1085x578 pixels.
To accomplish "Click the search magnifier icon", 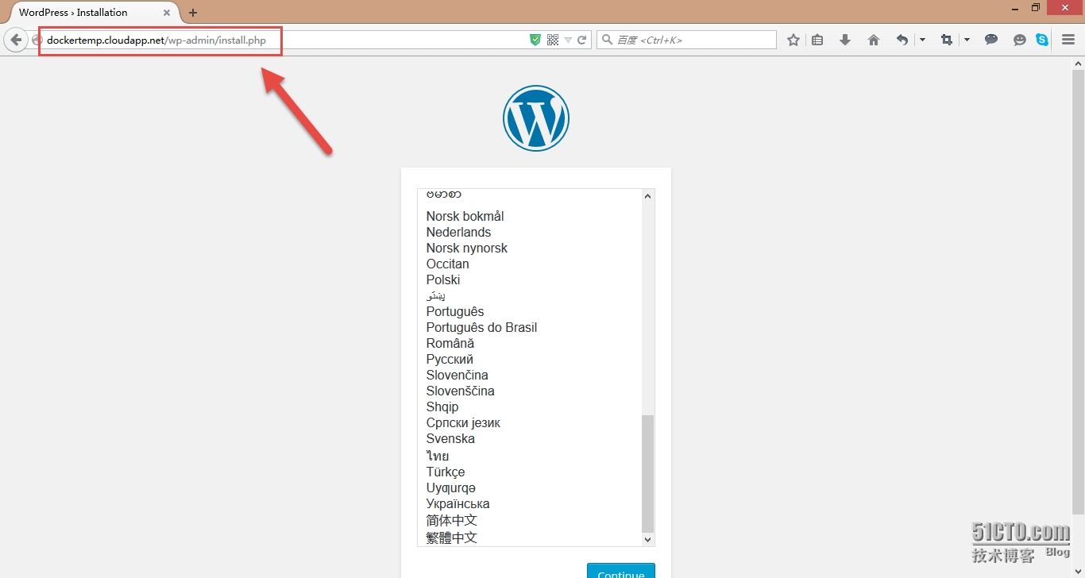I will pos(607,40).
